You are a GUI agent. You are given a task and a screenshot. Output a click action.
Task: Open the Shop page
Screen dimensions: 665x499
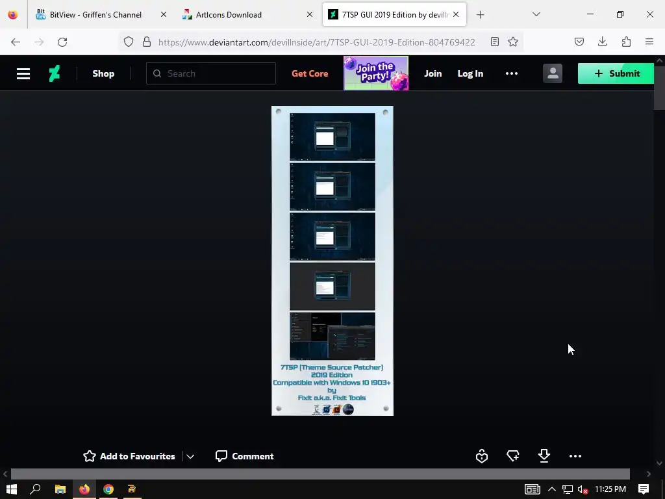103,74
